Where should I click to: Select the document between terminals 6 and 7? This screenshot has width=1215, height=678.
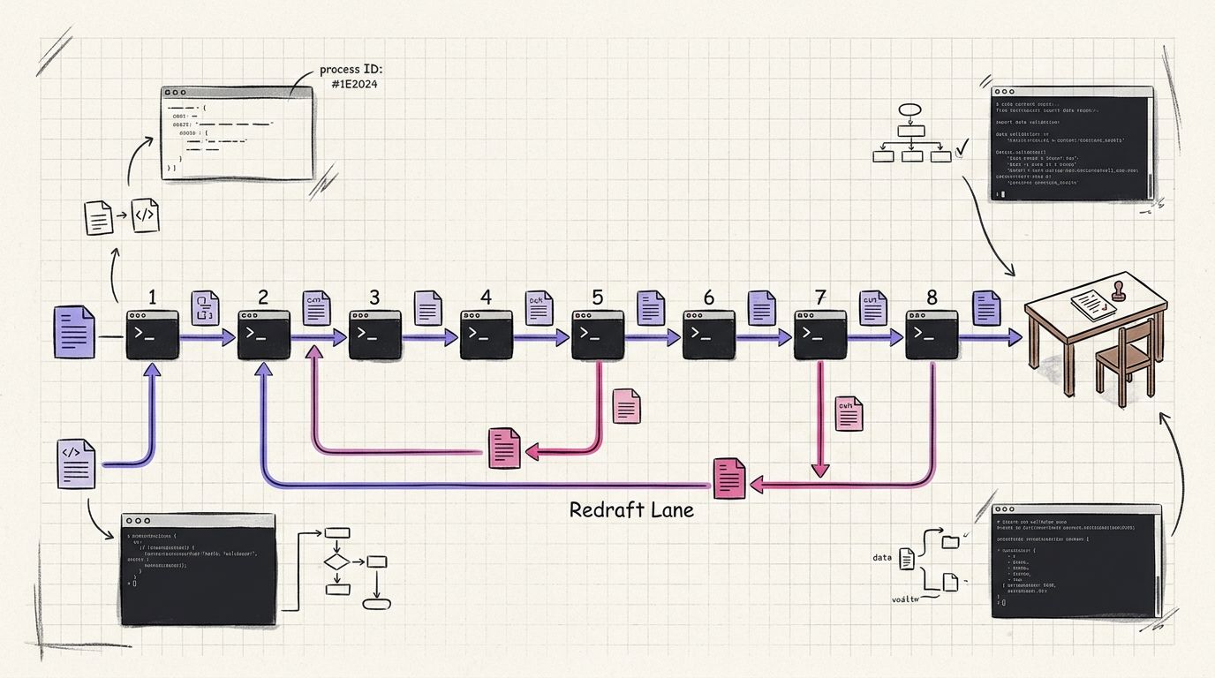(762, 308)
